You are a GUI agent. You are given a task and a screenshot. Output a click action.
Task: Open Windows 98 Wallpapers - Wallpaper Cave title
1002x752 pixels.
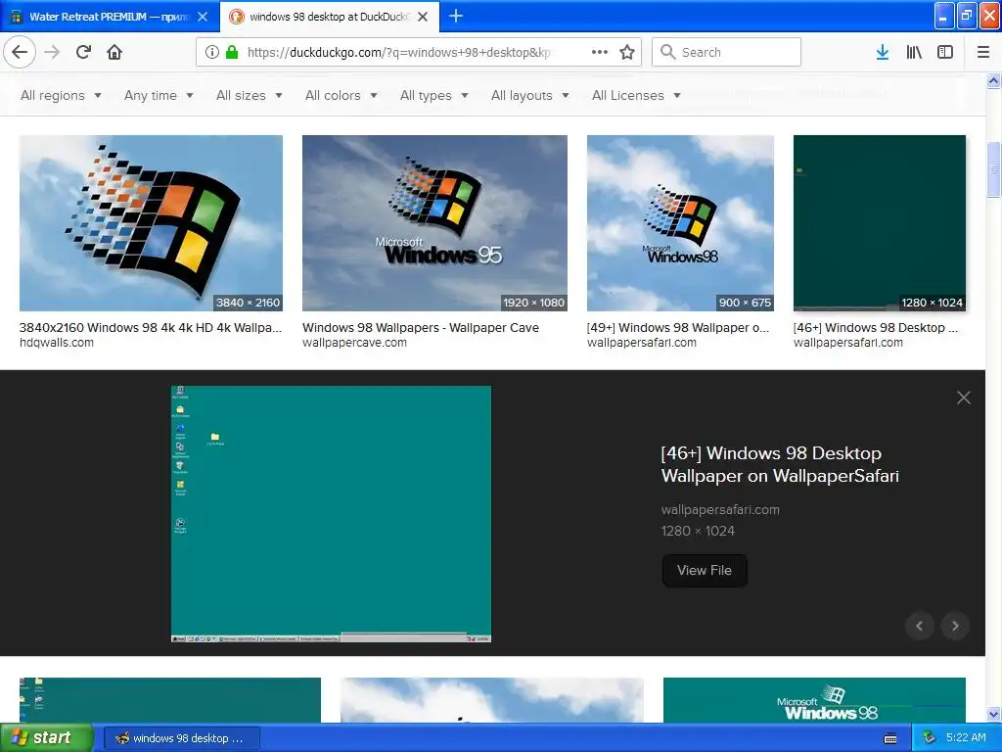click(x=421, y=327)
